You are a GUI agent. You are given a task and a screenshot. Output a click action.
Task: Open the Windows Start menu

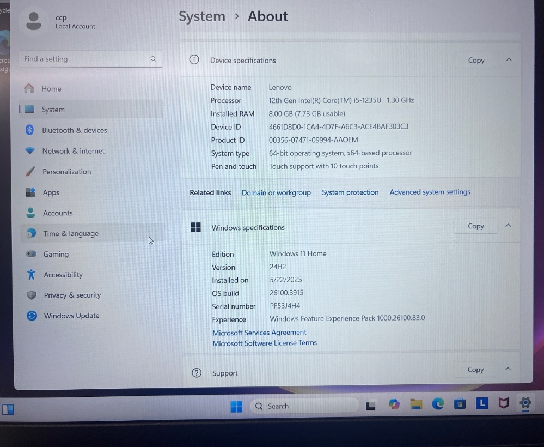point(237,406)
